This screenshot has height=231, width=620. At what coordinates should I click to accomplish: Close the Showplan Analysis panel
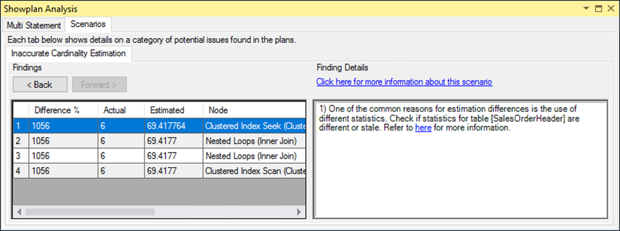(x=611, y=8)
